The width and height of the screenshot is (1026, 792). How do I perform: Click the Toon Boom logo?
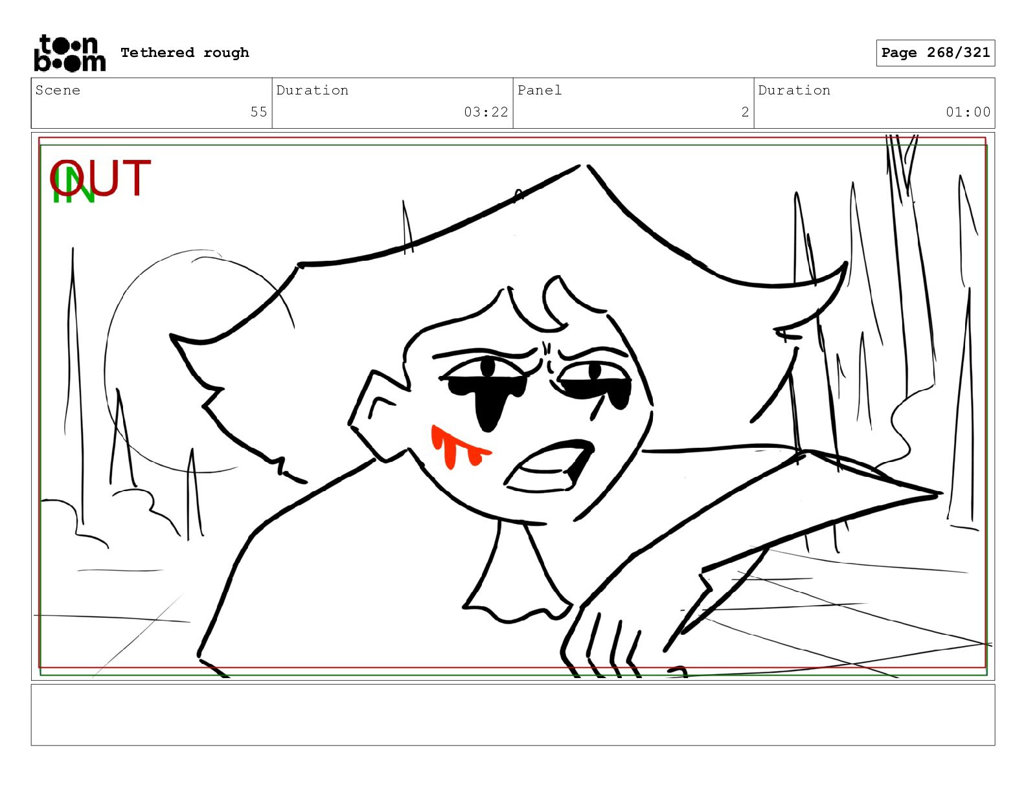69,53
